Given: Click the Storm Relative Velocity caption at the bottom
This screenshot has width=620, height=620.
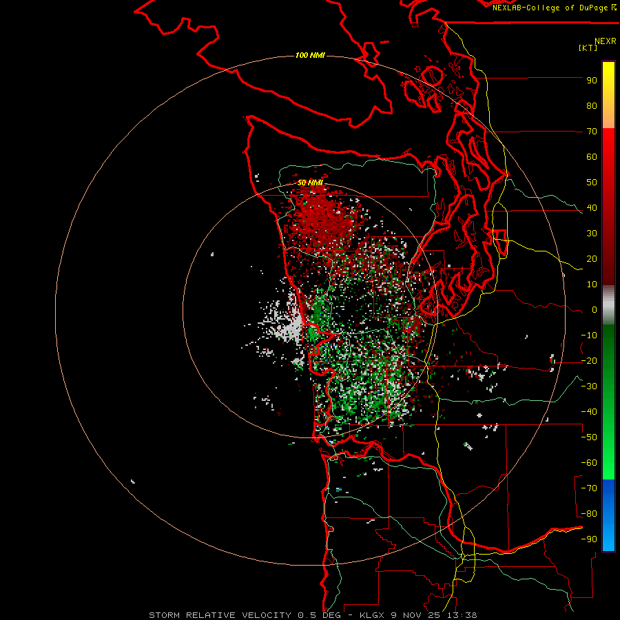Looking at the screenshot, I should click(313, 615).
